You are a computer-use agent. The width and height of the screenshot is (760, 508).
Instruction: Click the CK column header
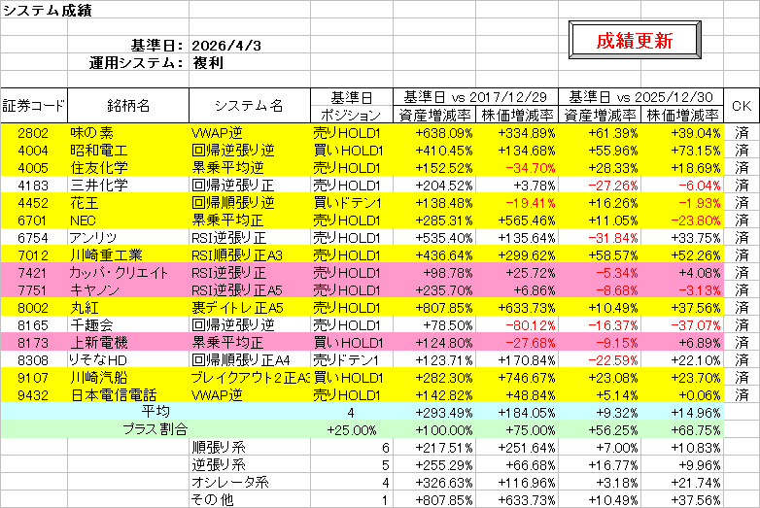click(x=742, y=106)
